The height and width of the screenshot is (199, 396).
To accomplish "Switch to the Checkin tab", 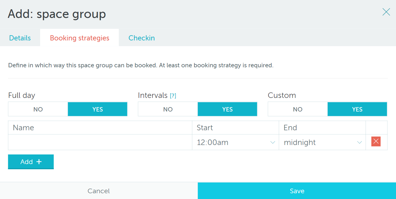I will 141,38.
